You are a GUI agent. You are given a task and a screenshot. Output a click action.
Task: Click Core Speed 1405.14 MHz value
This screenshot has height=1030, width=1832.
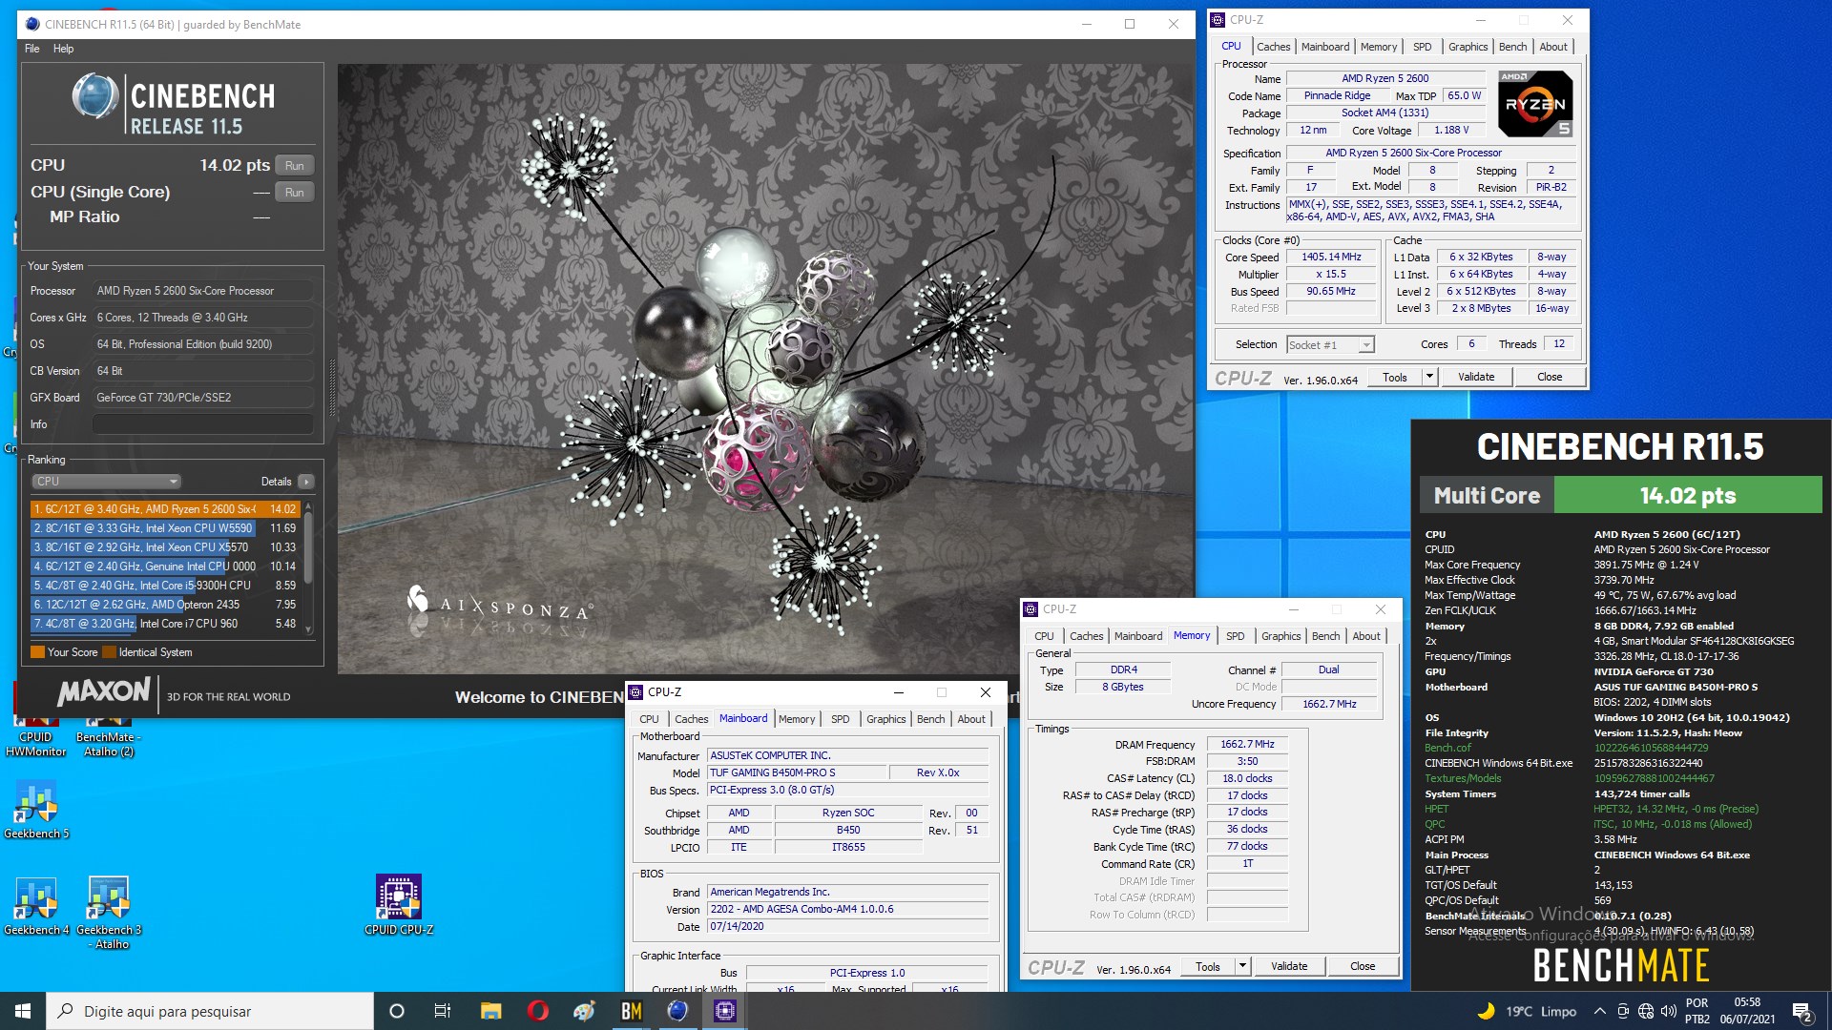[1331, 257]
